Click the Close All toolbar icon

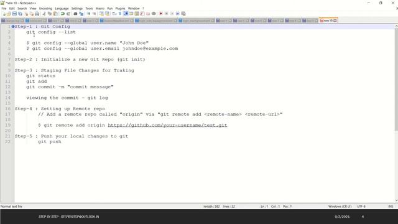pos(32,14)
